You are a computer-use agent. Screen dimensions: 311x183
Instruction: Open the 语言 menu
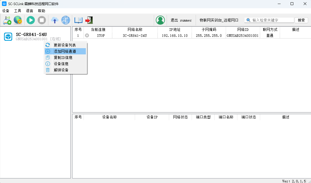pos(30,11)
